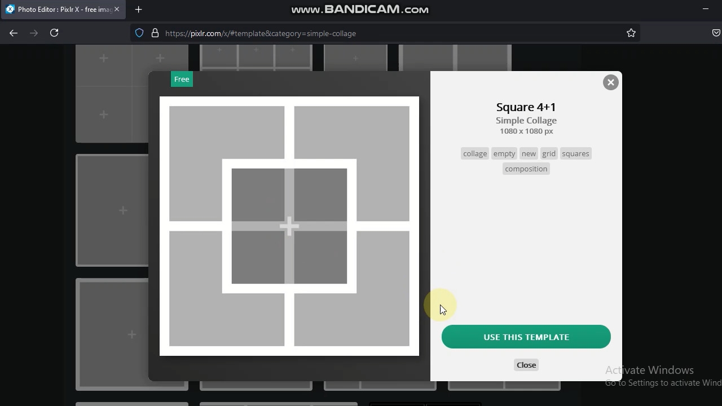Click the Square 4+1 template preview image

click(x=289, y=226)
